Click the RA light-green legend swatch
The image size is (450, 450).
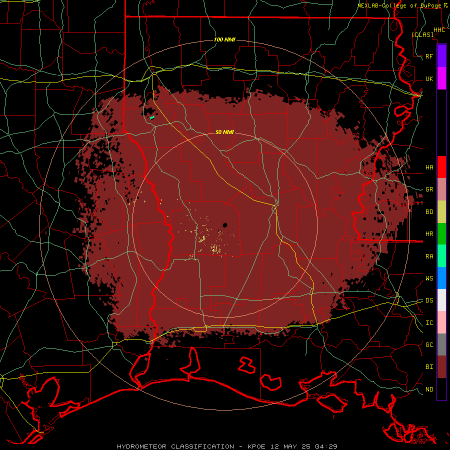[x=441, y=256]
